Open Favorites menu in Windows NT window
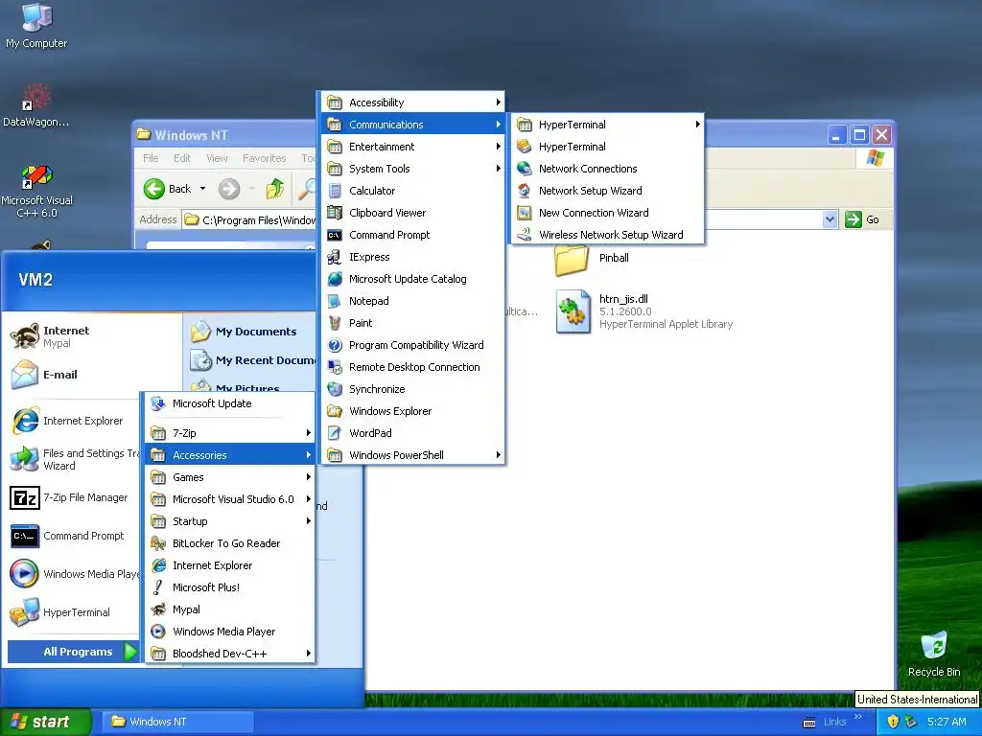The image size is (982, 736). click(x=264, y=158)
